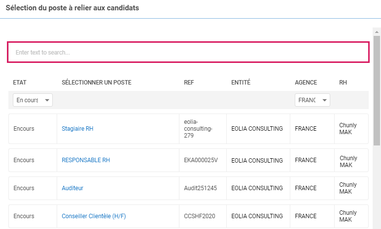Select the "RESPONSABLE RH" job link
Image resolution: width=381 pixels, height=229 pixels.
pos(86,160)
